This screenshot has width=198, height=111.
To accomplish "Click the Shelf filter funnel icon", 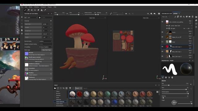I will (70, 88).
